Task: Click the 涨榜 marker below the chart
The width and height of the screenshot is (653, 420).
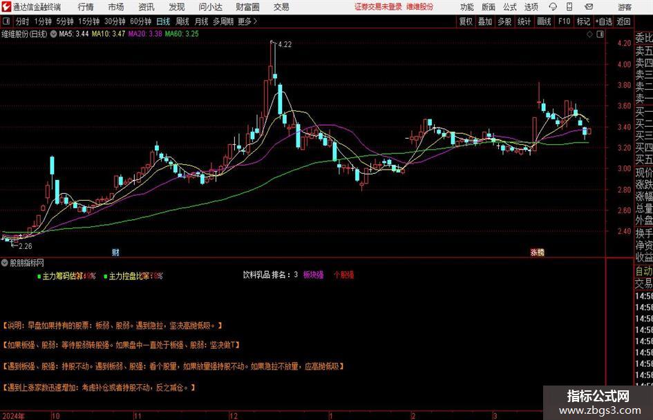Action: (538, 252)
